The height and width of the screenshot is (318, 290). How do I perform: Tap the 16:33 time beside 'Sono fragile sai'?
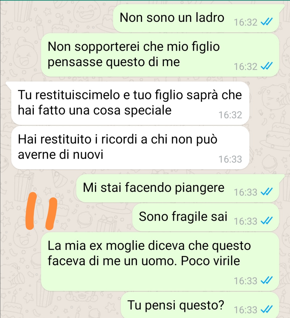[245, 221]
